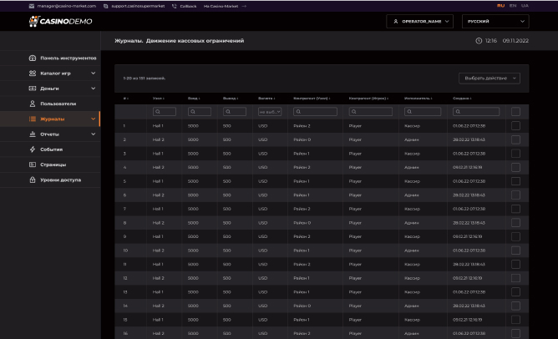This screenshot has width=558, height=339.
Task: Click the Страницы pages icon
Action: (x=32, y=164)
